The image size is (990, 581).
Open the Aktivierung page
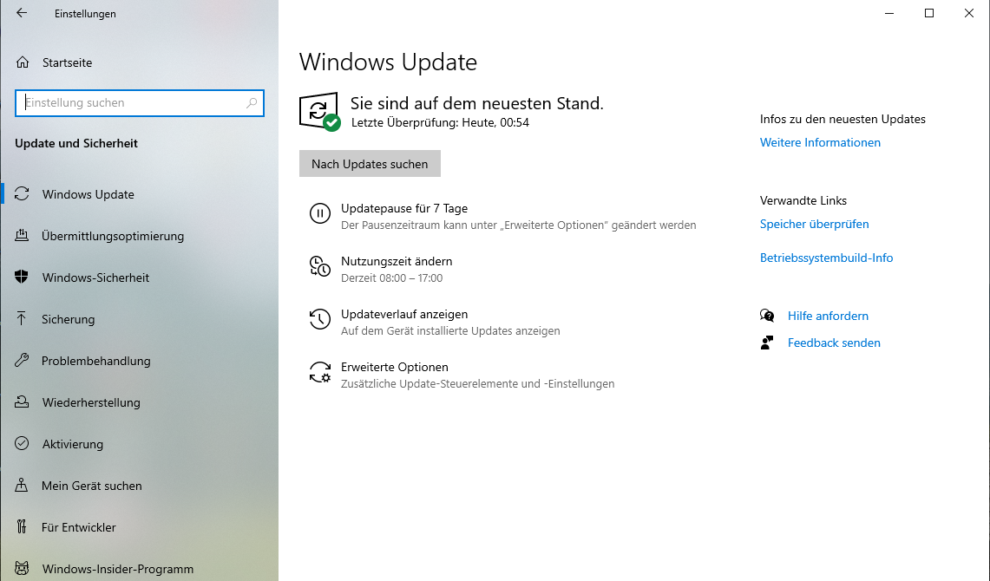click(139, 444)
